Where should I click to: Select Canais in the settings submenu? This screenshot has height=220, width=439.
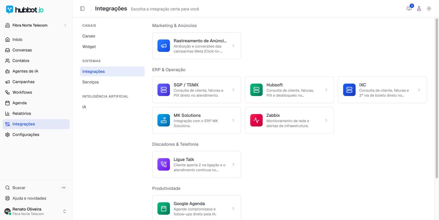(112, 36)
